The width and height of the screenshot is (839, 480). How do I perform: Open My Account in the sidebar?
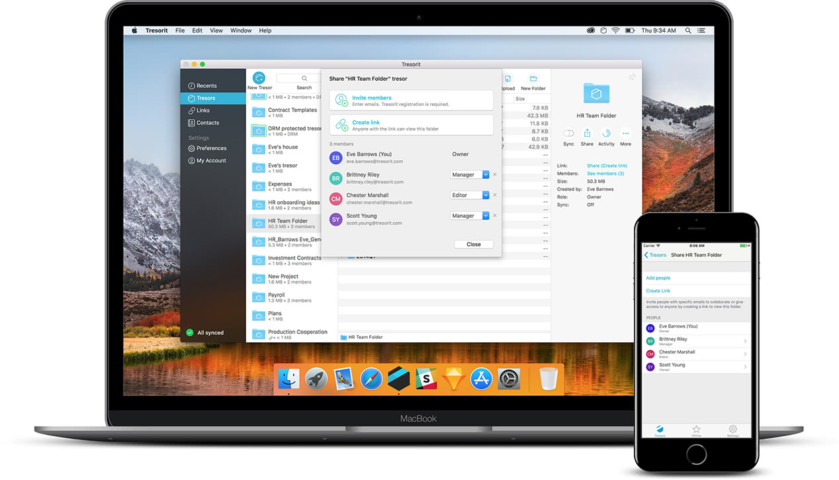(213, 161)
